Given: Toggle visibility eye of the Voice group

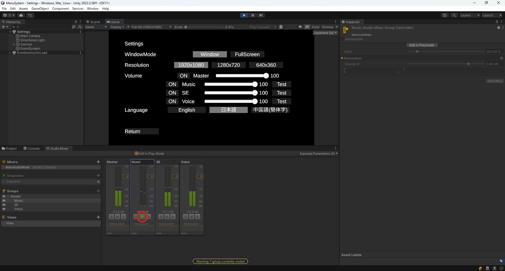Looking at the screenshot, I should click(x=4, y=209).
